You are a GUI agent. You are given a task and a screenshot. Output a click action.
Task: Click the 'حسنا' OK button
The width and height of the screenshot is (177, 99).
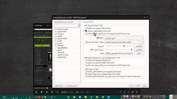[131, 86]
